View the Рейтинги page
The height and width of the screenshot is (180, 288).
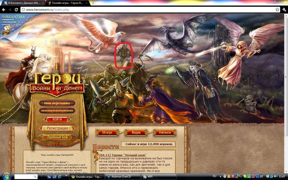point(165,133)
